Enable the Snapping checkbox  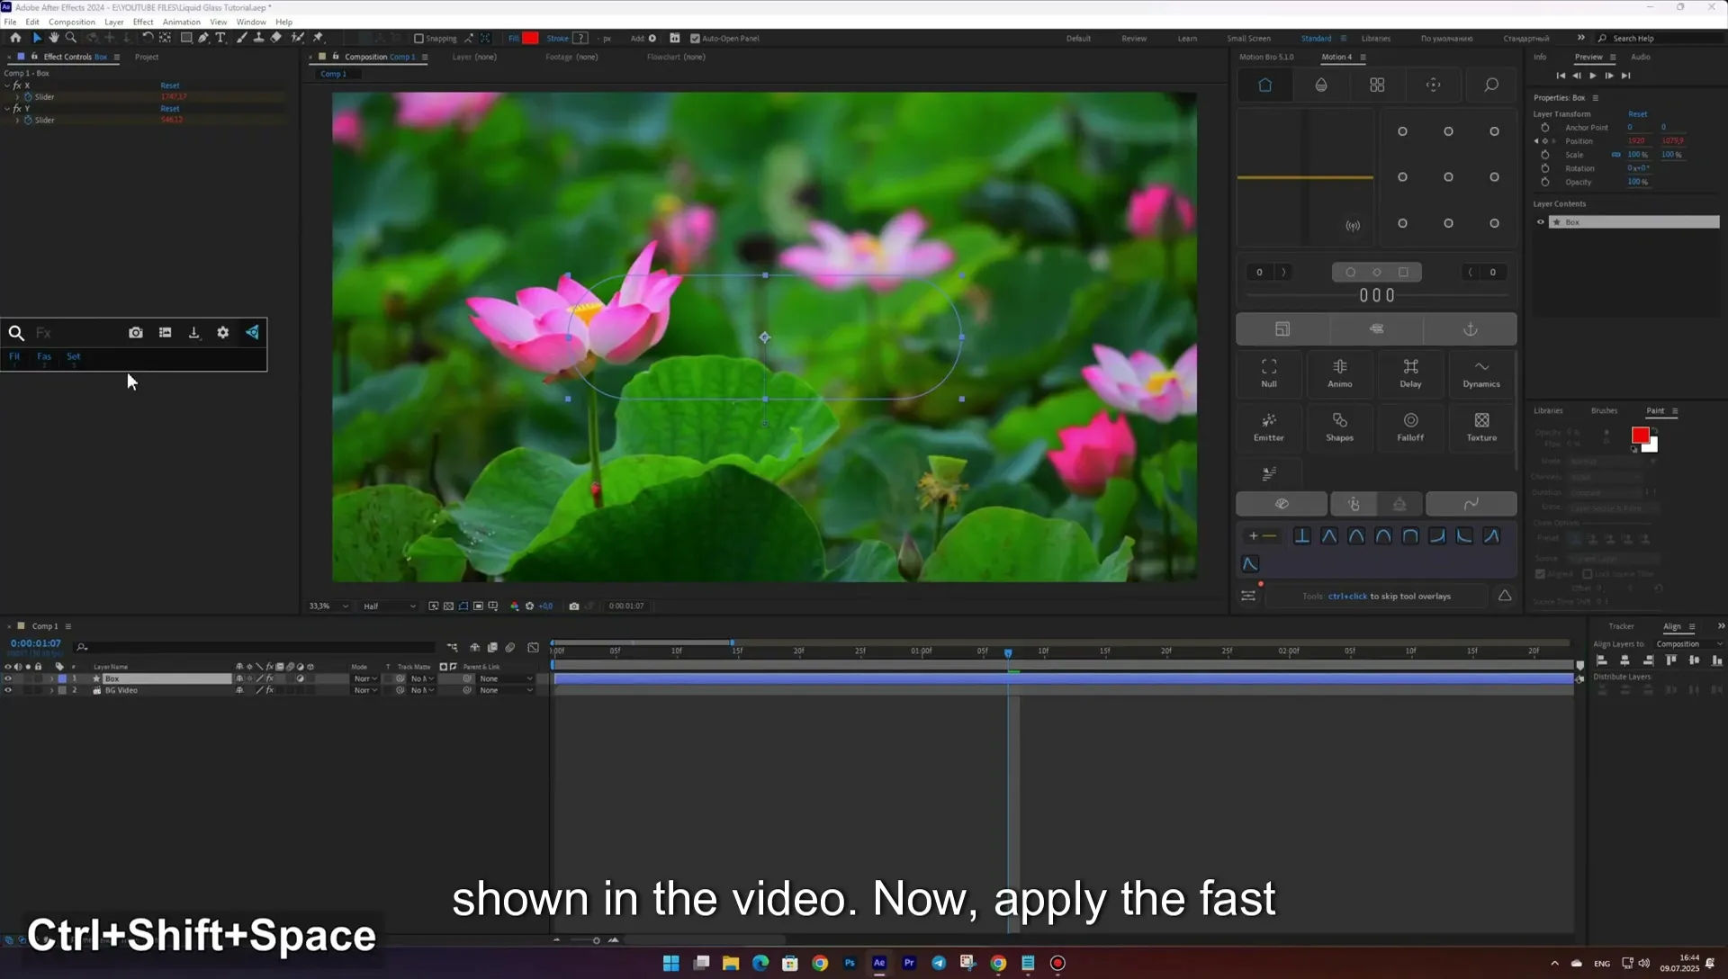coord(418,39)
